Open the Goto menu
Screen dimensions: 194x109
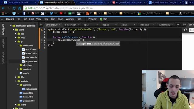coord(46,19)
